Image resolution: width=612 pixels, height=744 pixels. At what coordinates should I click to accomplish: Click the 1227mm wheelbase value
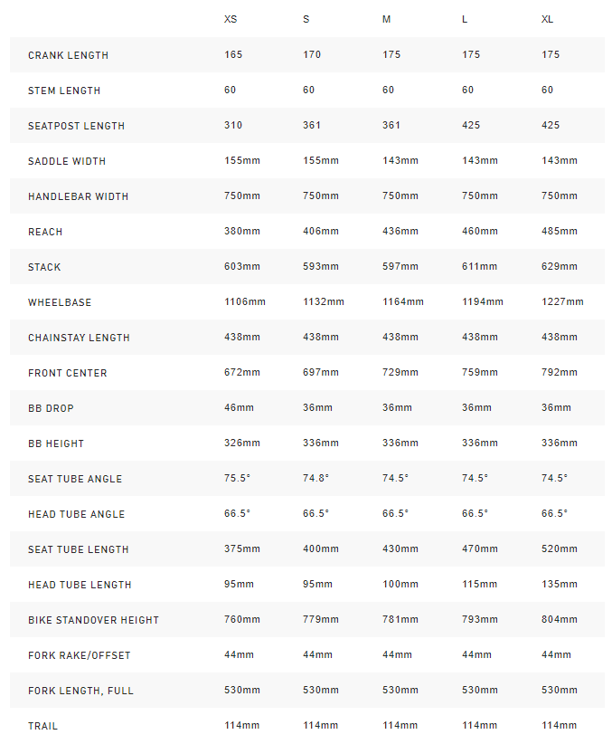562,301
